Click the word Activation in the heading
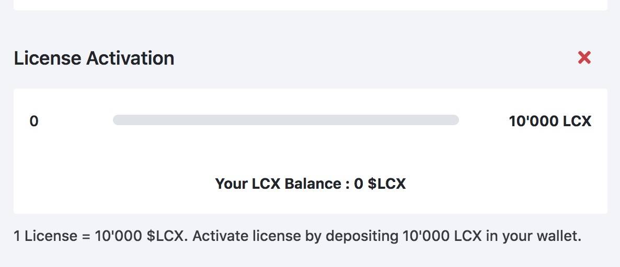 130,58
